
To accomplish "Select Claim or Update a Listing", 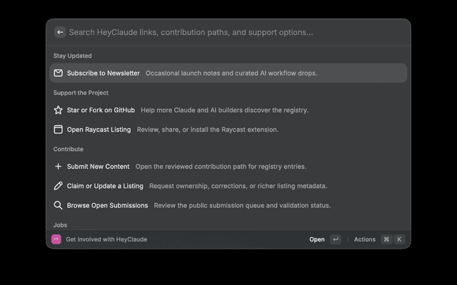I will point(105,186).
